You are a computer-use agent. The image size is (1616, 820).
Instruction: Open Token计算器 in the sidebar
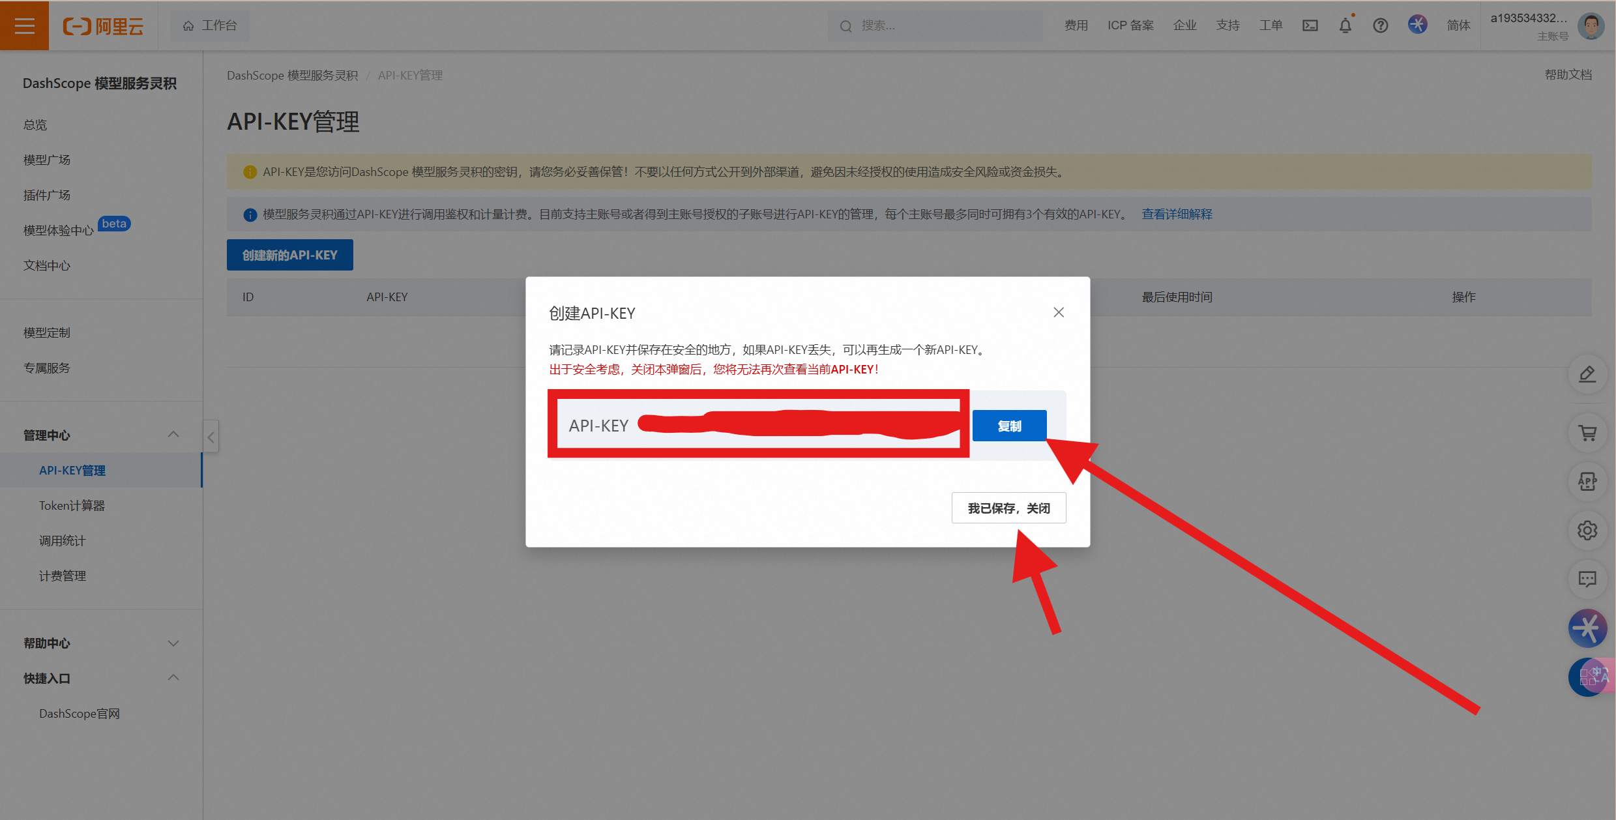pyautogui.click(x=72, y=506)
